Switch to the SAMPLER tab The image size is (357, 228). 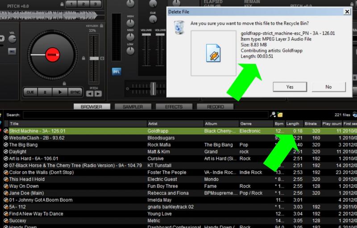pyautogui.click(x=133, y=107)
